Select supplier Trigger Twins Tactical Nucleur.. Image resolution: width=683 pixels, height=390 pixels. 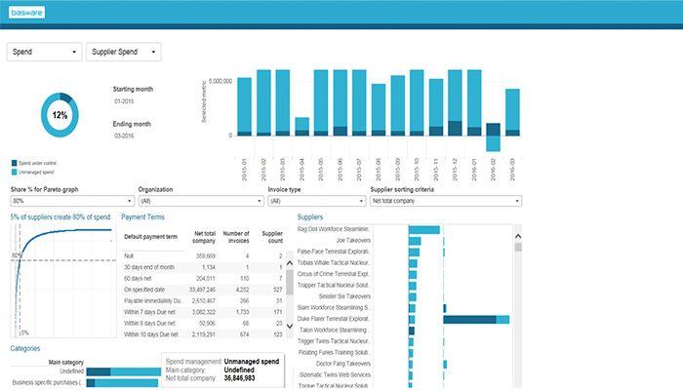coord(334,341)
